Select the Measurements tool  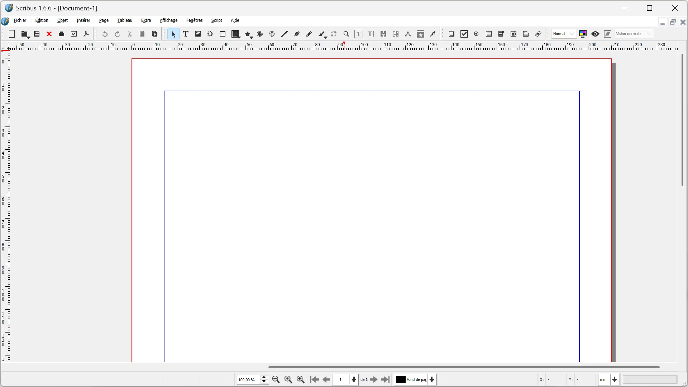coord(408,34)
